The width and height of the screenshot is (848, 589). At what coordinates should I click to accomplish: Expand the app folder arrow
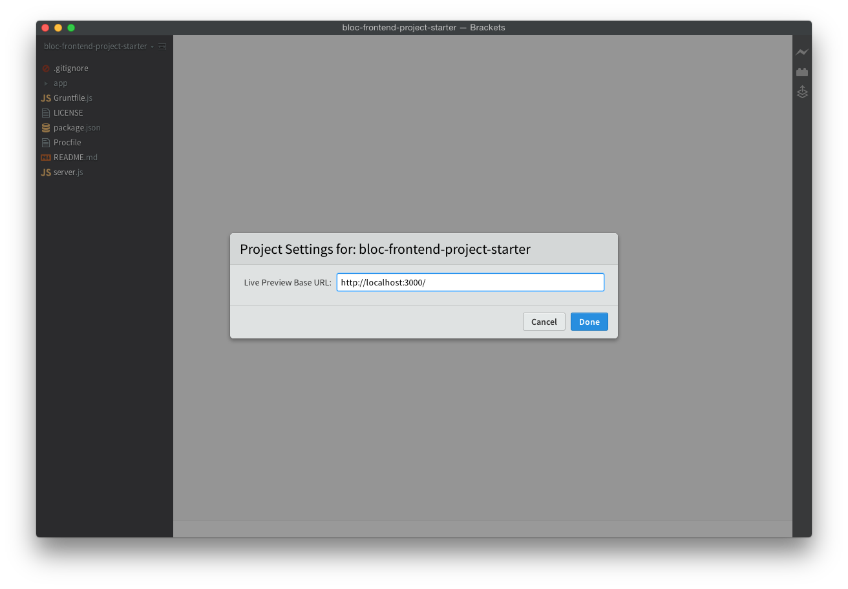46,83
